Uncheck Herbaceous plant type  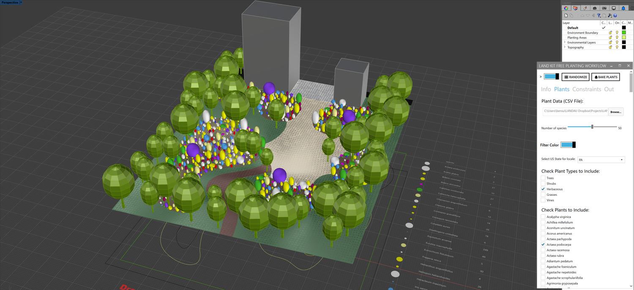(x=543, y=189)
